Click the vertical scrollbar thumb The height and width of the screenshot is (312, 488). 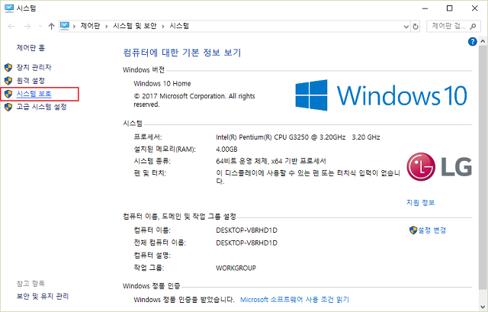[x=483, y=166]
